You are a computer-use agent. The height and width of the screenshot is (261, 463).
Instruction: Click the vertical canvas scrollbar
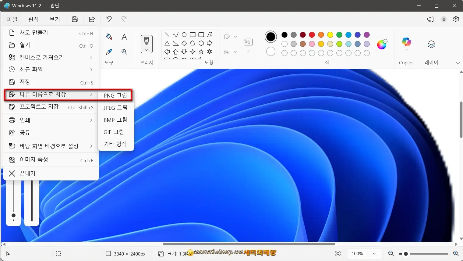(x=461, y=120)
